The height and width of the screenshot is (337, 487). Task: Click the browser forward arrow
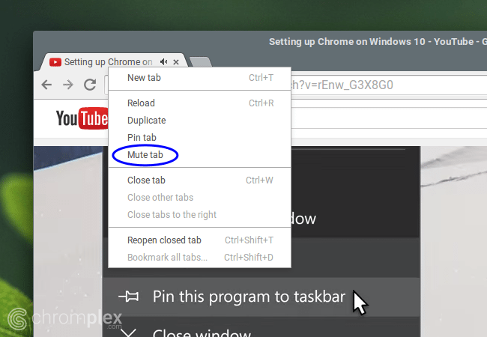click(x=68, y=85)
